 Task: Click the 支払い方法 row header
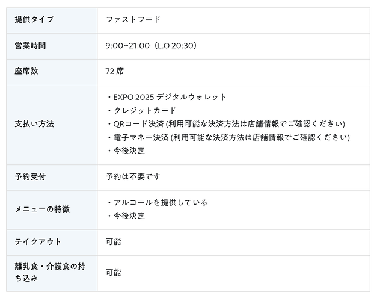pos(34,124)
